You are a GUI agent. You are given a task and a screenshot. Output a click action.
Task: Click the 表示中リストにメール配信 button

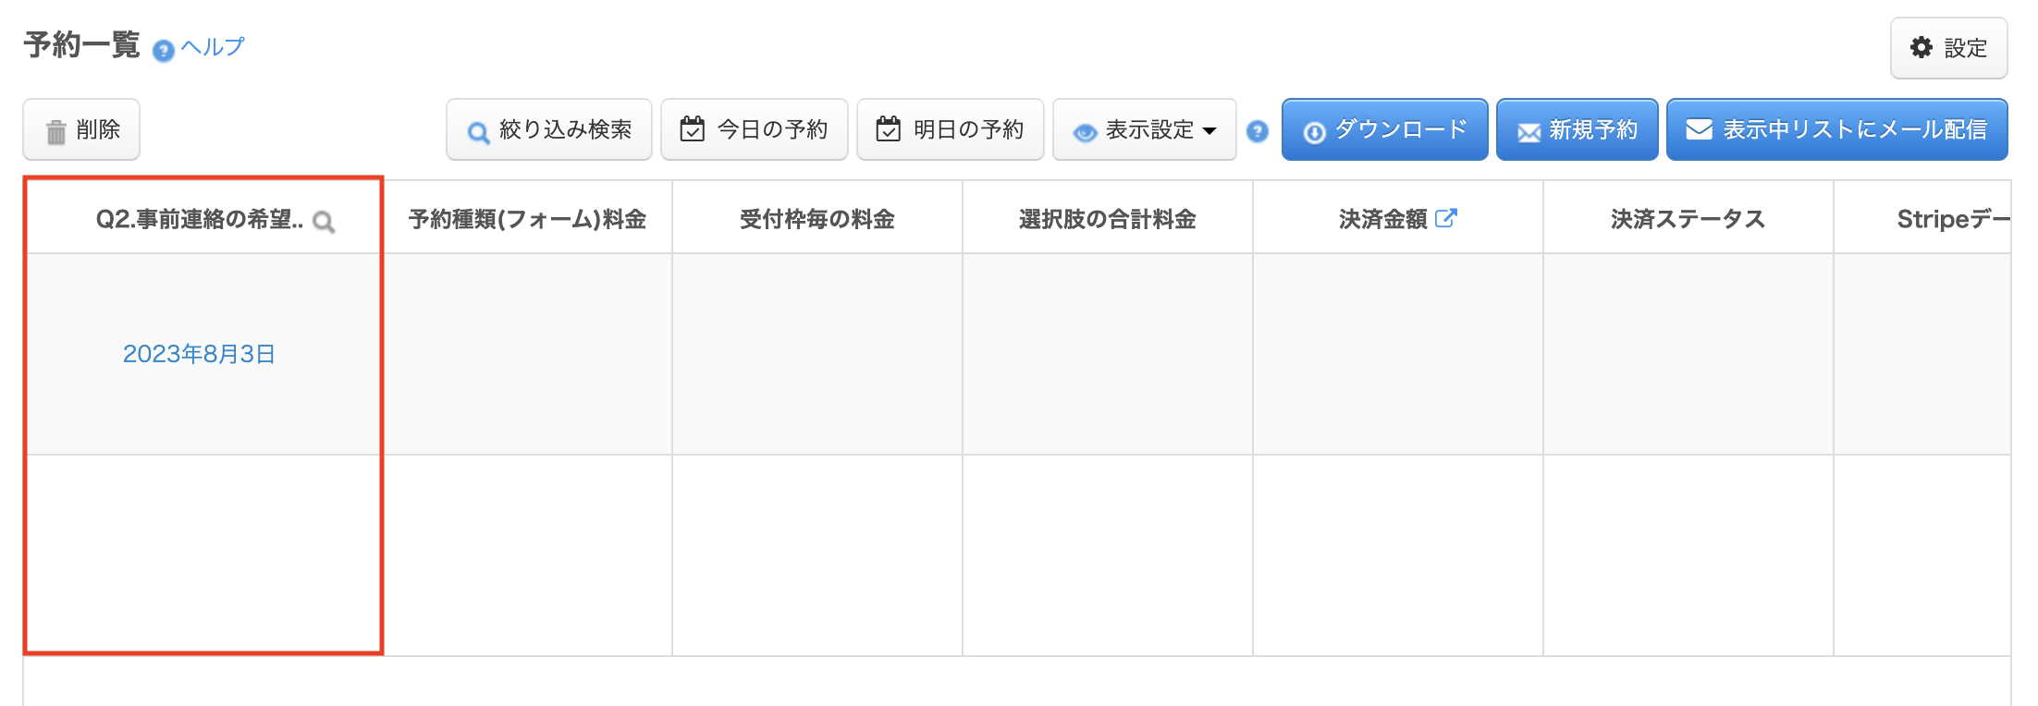point(1837,129)
